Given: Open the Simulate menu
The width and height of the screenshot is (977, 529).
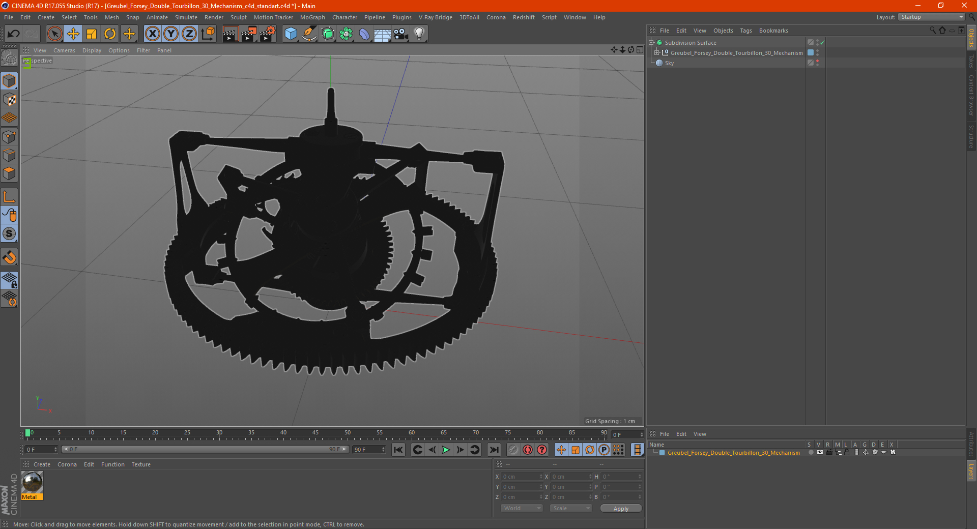Looking at the screenshot, I should coord(186,17).
